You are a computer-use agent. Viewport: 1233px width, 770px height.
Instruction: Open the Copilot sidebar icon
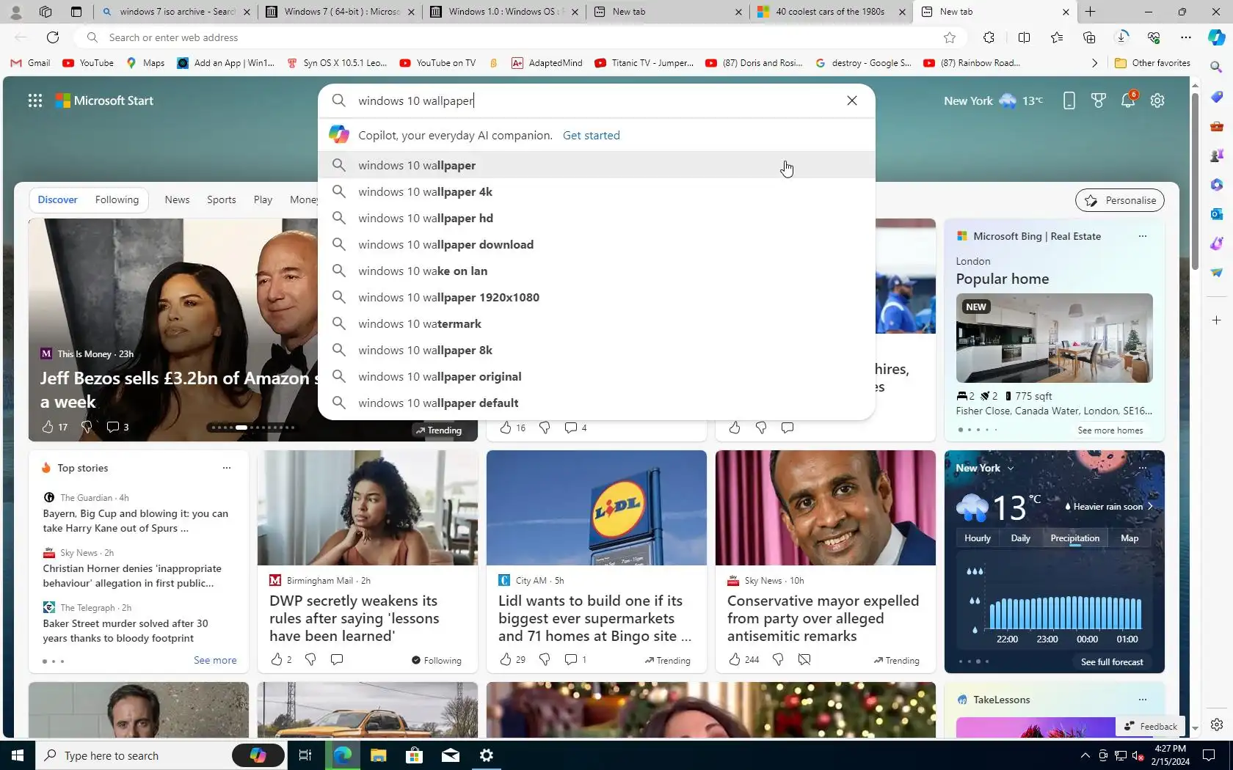1216,37
